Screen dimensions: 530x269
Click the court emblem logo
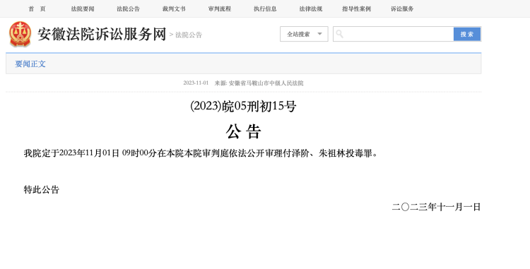click(x=20, y=34)
